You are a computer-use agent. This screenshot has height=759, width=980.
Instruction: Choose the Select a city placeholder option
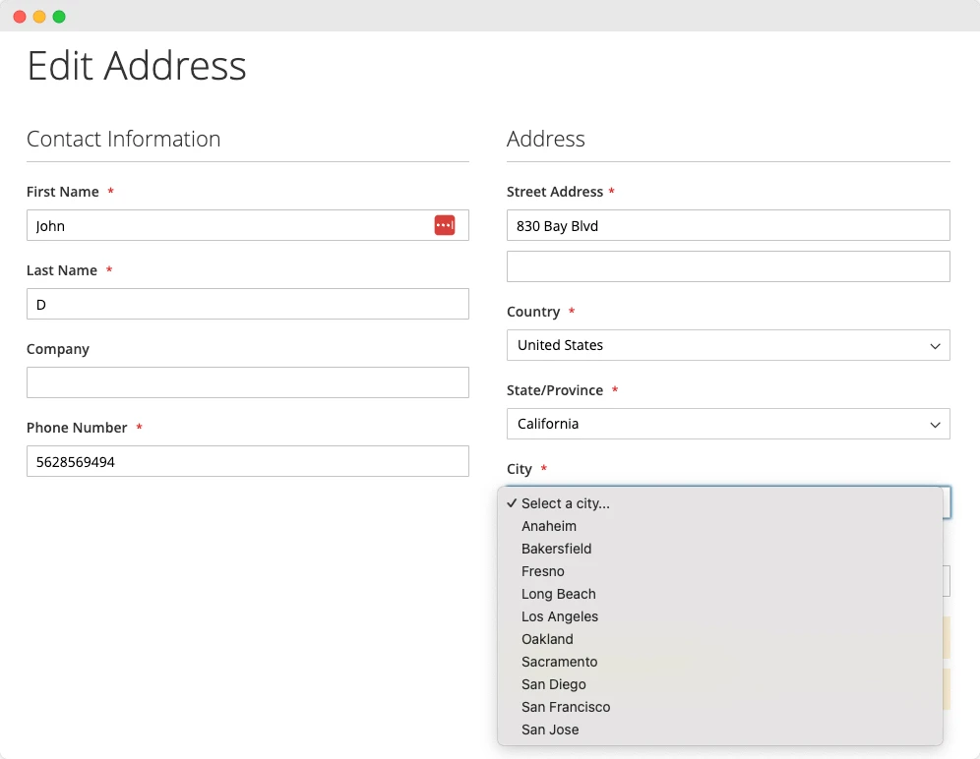click(566, 502)
